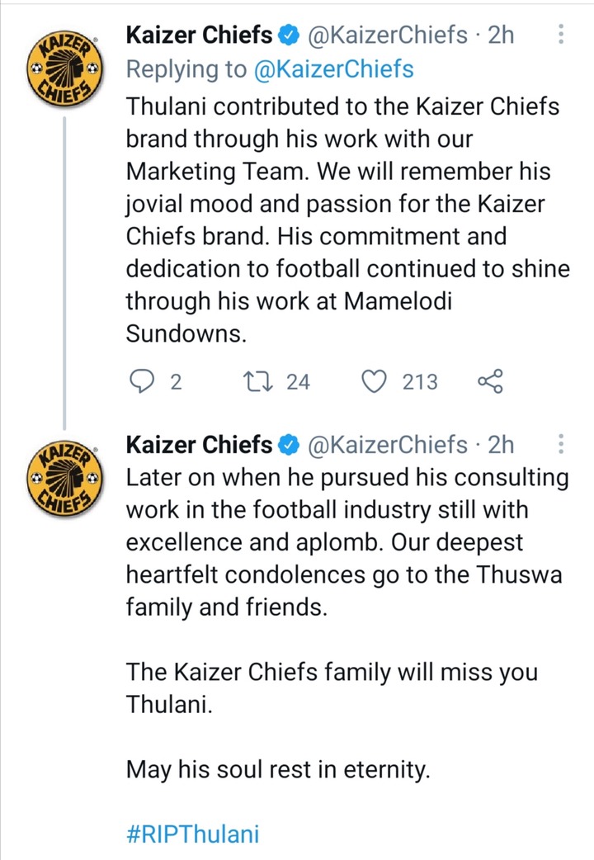Share the Marketing Team tweet
Image resolution: width=594 pixels, height=860 pixels.
click(490, 381)
